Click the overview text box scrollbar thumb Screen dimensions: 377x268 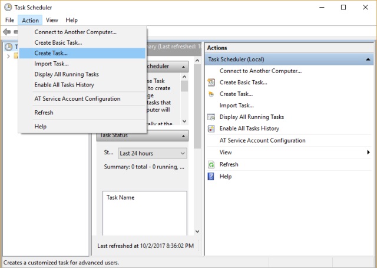click(184, 86)
